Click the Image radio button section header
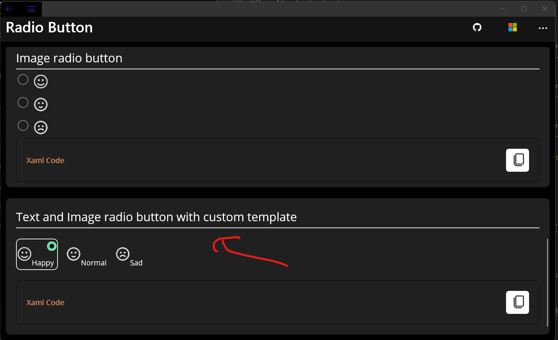The width and height of the screenshot is (558, 340). (x=69, y=58)
